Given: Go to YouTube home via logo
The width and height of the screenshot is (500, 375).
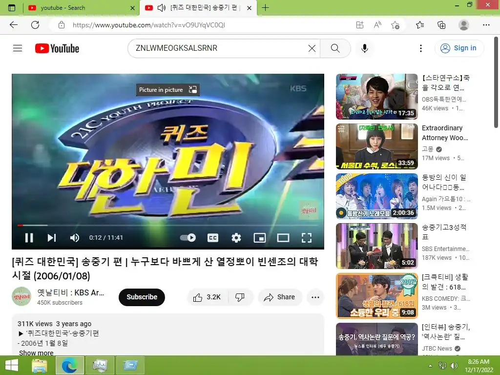Looking at the screenshot, I should pos(57,48).
